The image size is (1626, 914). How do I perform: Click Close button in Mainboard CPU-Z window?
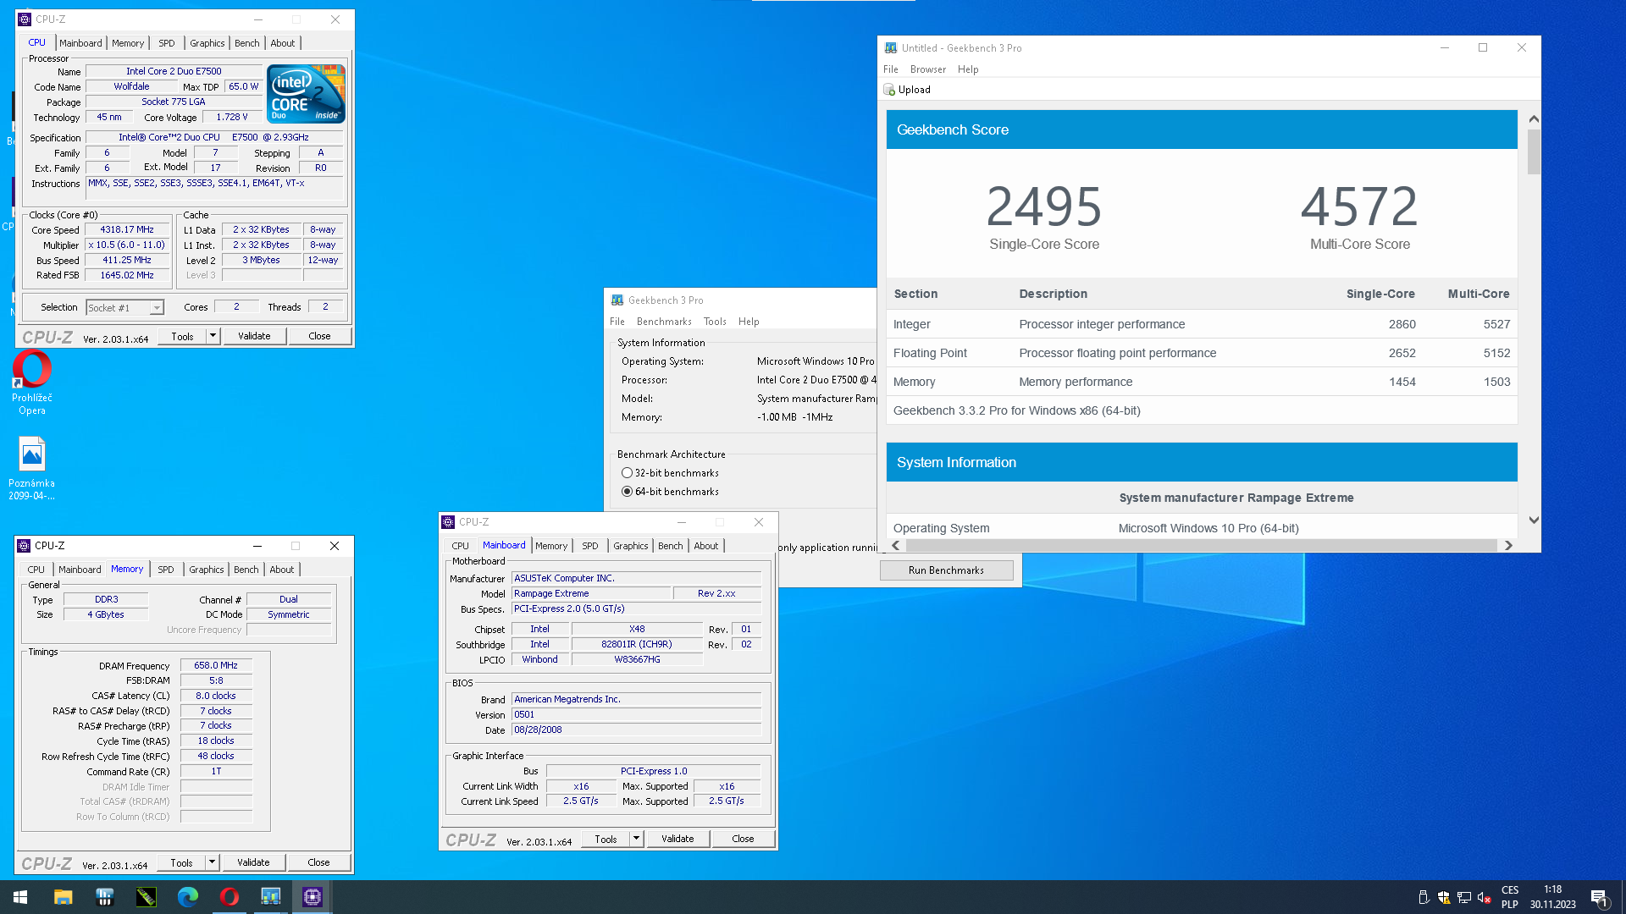click(x=743, y=839)
